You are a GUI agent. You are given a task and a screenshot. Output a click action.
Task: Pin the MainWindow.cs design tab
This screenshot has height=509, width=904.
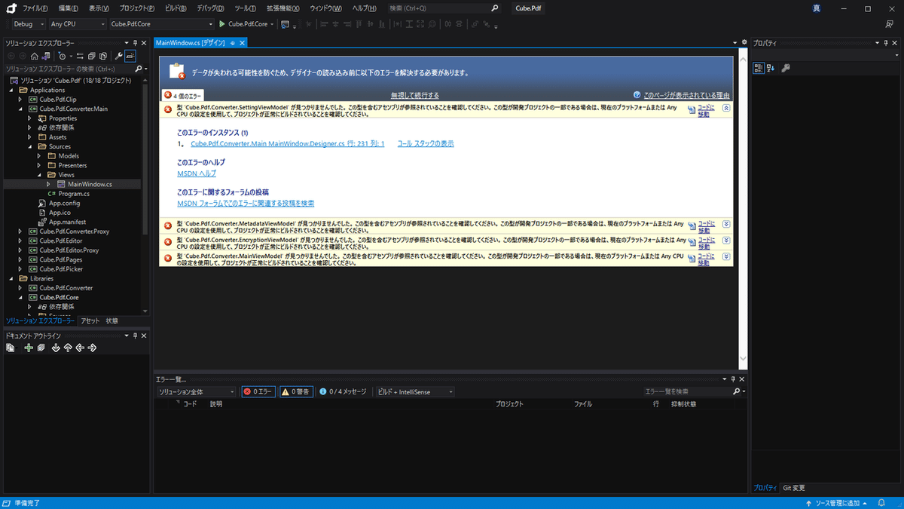click(232, 43)
